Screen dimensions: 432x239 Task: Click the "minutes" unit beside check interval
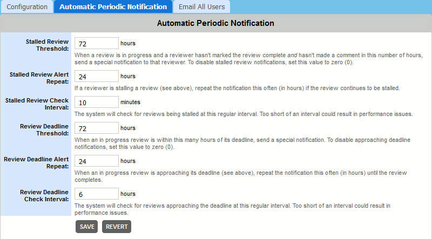(x=130, y=101)
